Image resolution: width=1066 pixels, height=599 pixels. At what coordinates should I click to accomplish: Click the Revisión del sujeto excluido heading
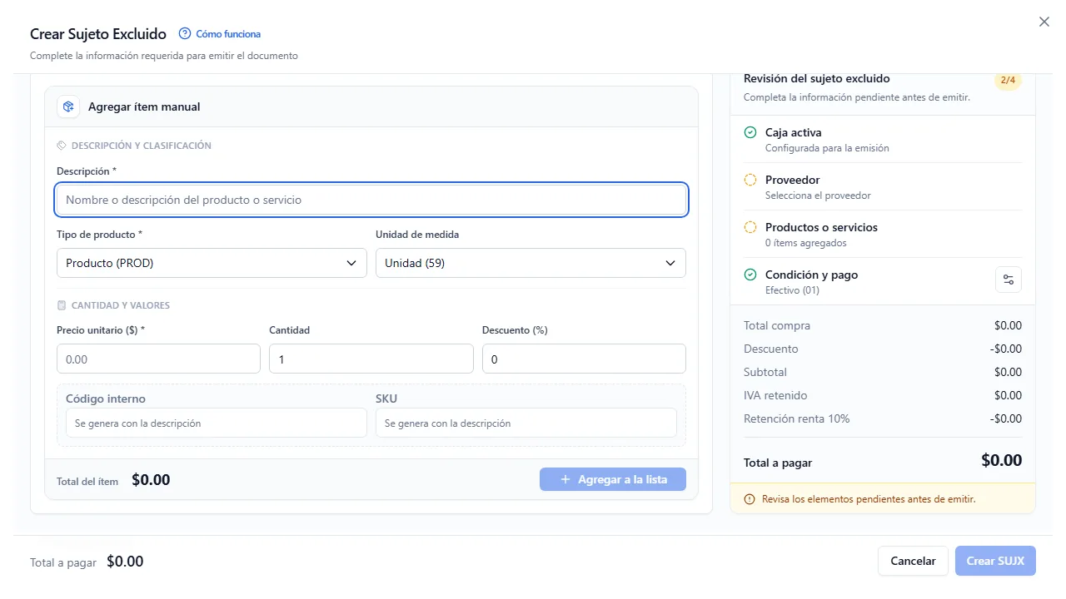point(817,78)
